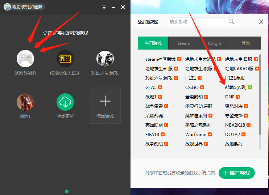Viewport: 269px width, 195px height.
Task: Click the 添加游戏 plus tile
Action: (x=105, y=106)
